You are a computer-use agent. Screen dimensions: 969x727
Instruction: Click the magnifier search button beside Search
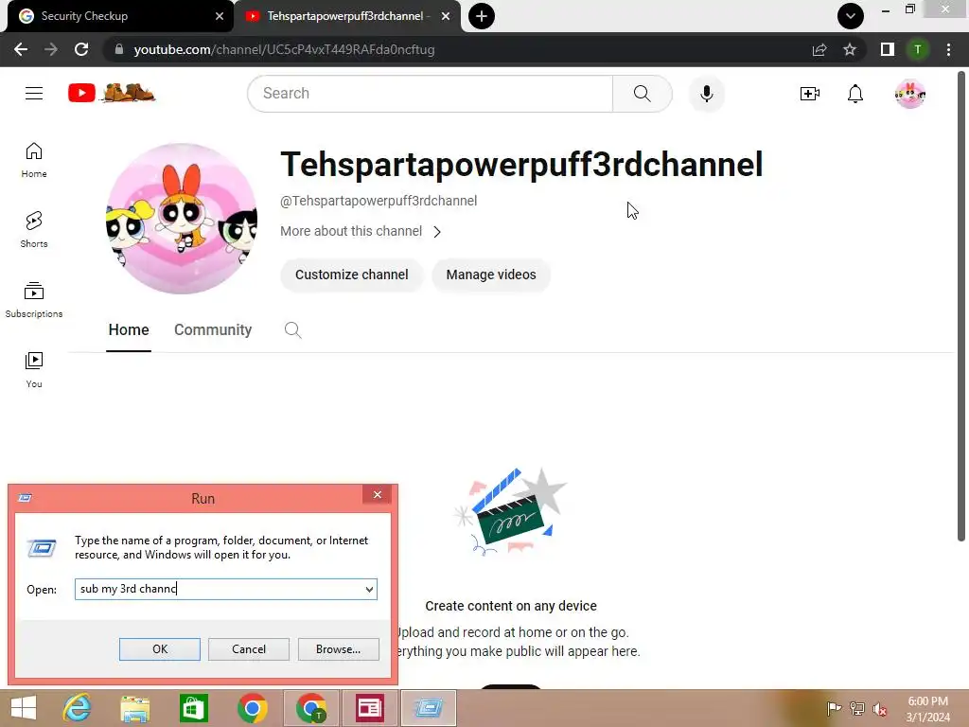(643, 94)
